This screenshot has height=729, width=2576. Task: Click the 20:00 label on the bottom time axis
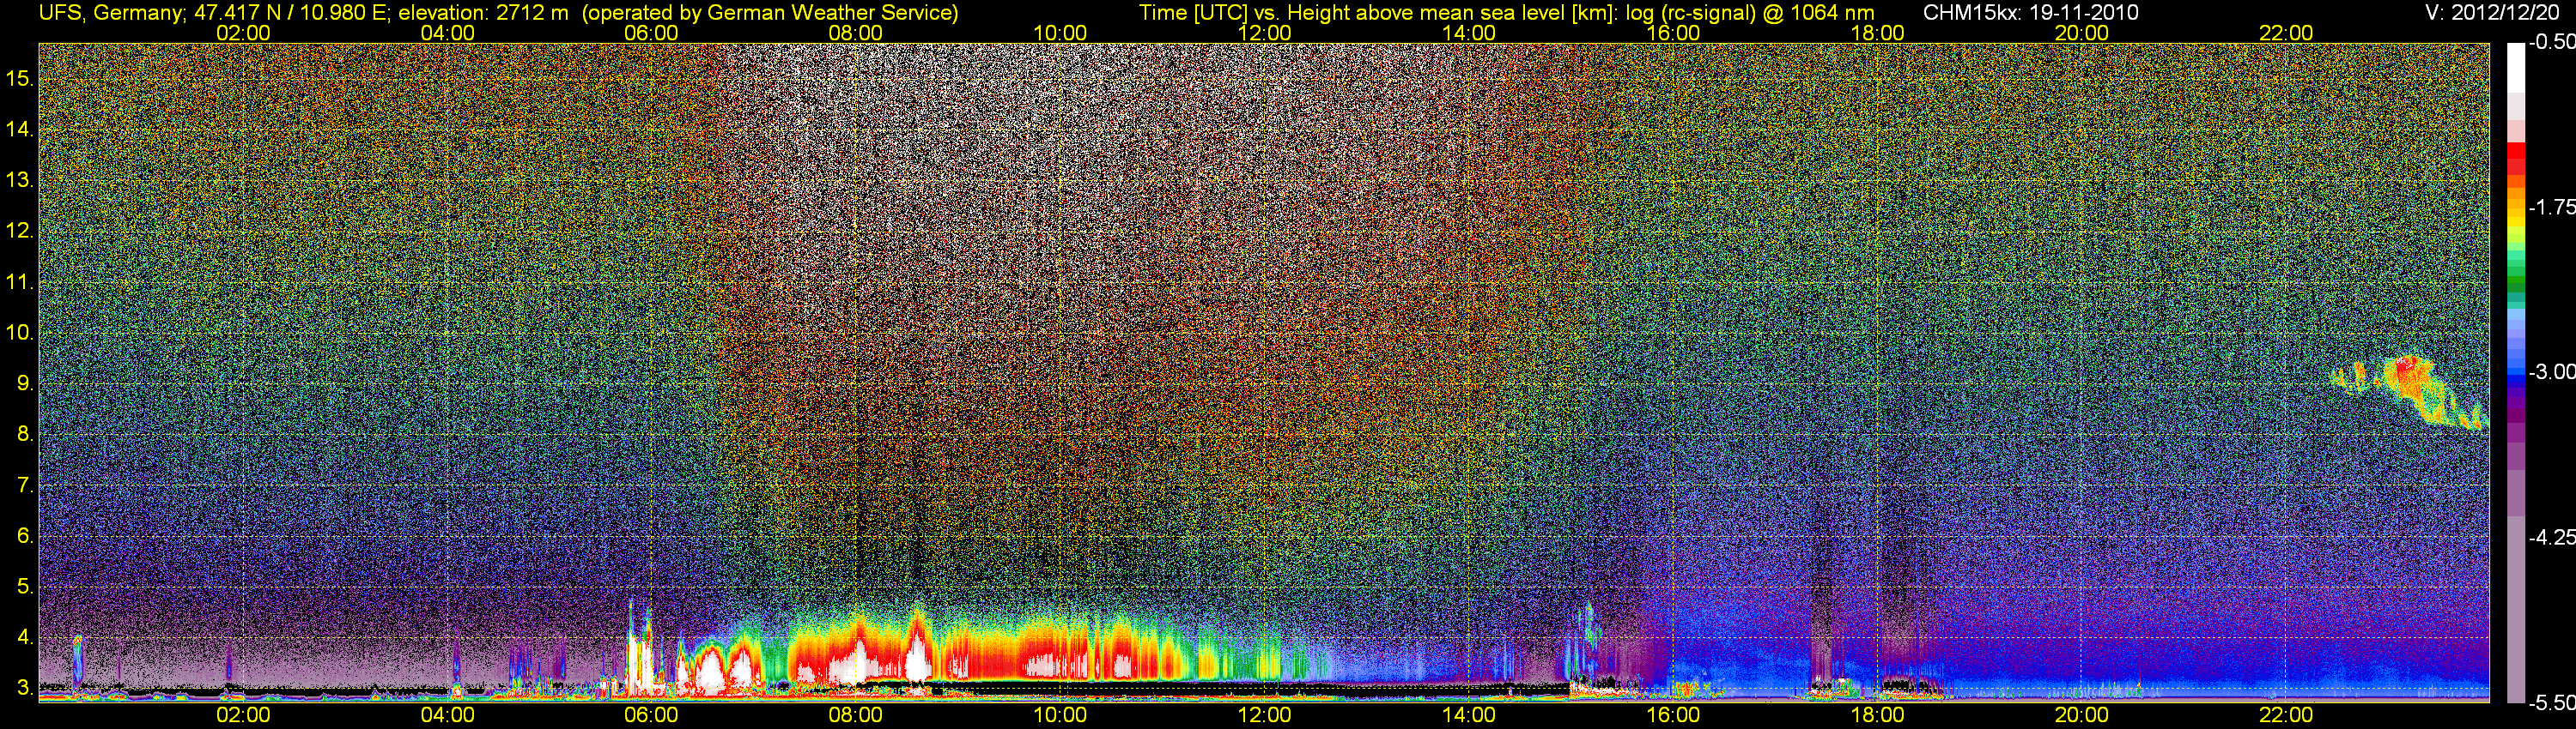click(2082, 715)
